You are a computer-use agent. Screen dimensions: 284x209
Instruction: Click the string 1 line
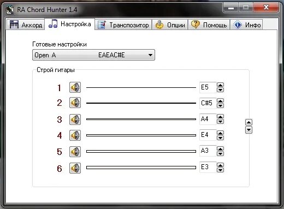tap(141, 87)
